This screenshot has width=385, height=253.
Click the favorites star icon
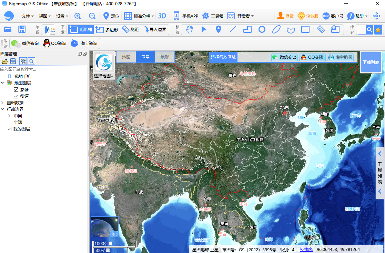(378, 30)
